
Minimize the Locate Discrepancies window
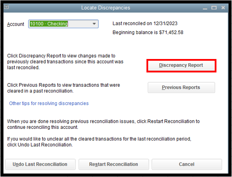tap(205, 8)
